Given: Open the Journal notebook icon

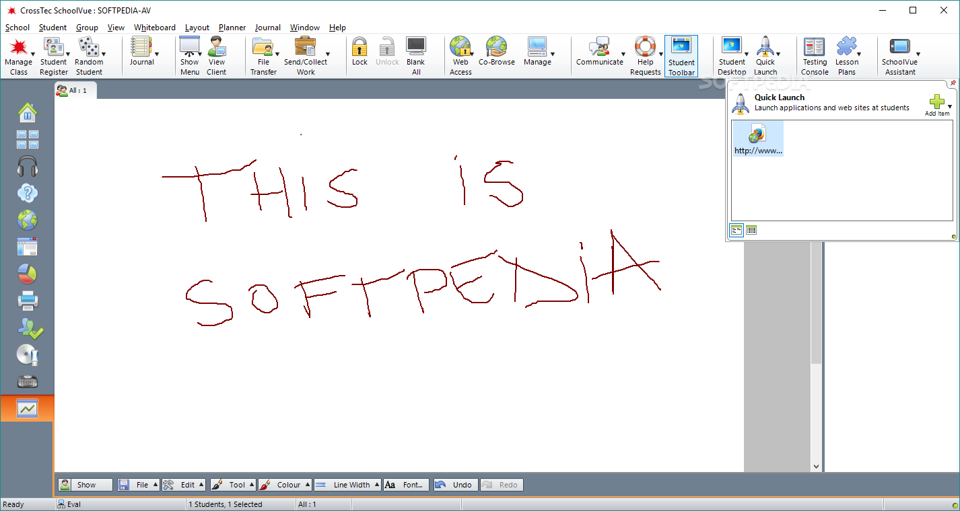Looking at the screenshot, I should (x=141, y=46).
